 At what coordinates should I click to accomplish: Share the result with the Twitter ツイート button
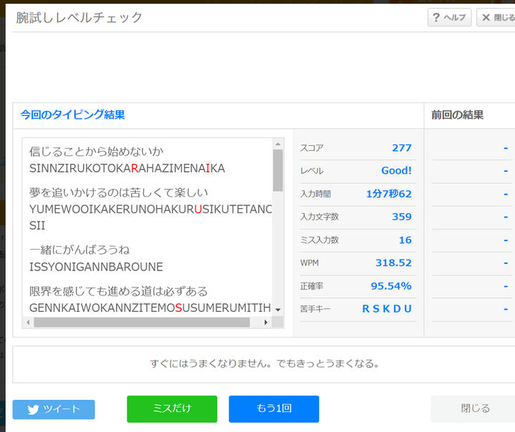[54, 409]
